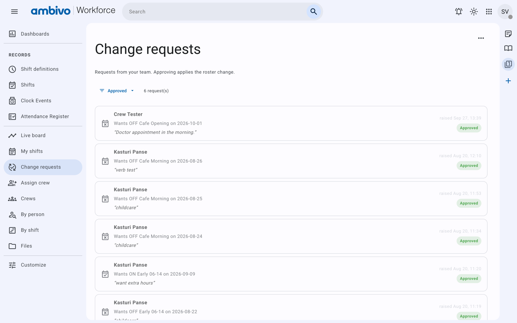The height and width of the screenshot is (323, 517).
Task: Click the calendar-check icon on Wants ON request
Action: pyautogui.click(x=105, y=274)
